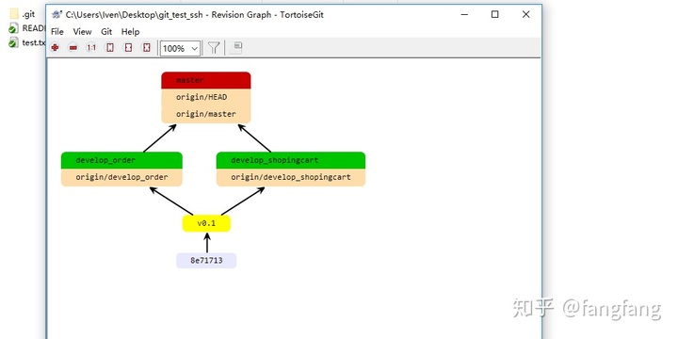Viewport: 678px width, 339px height.
Task: Click the red plus zoom in icon
Action: click(55, 48)
